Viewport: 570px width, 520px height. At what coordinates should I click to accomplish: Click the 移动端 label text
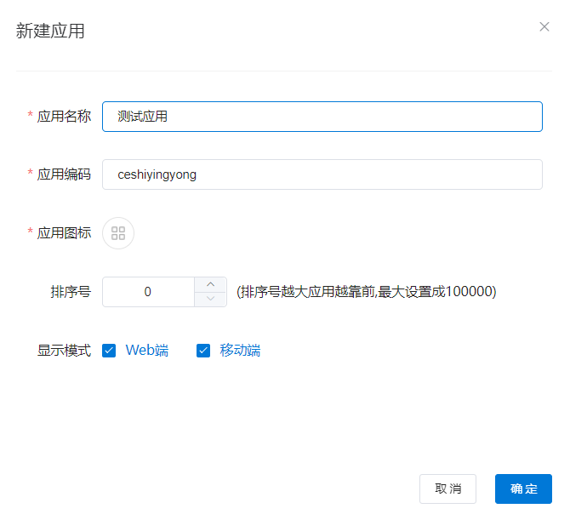coord(240,350)
